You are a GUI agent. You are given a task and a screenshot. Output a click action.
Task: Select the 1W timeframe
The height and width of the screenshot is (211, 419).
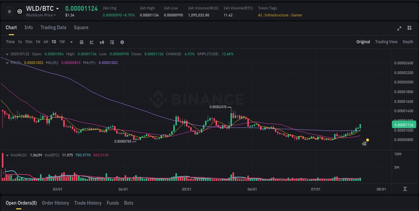(x=62, y=42)
